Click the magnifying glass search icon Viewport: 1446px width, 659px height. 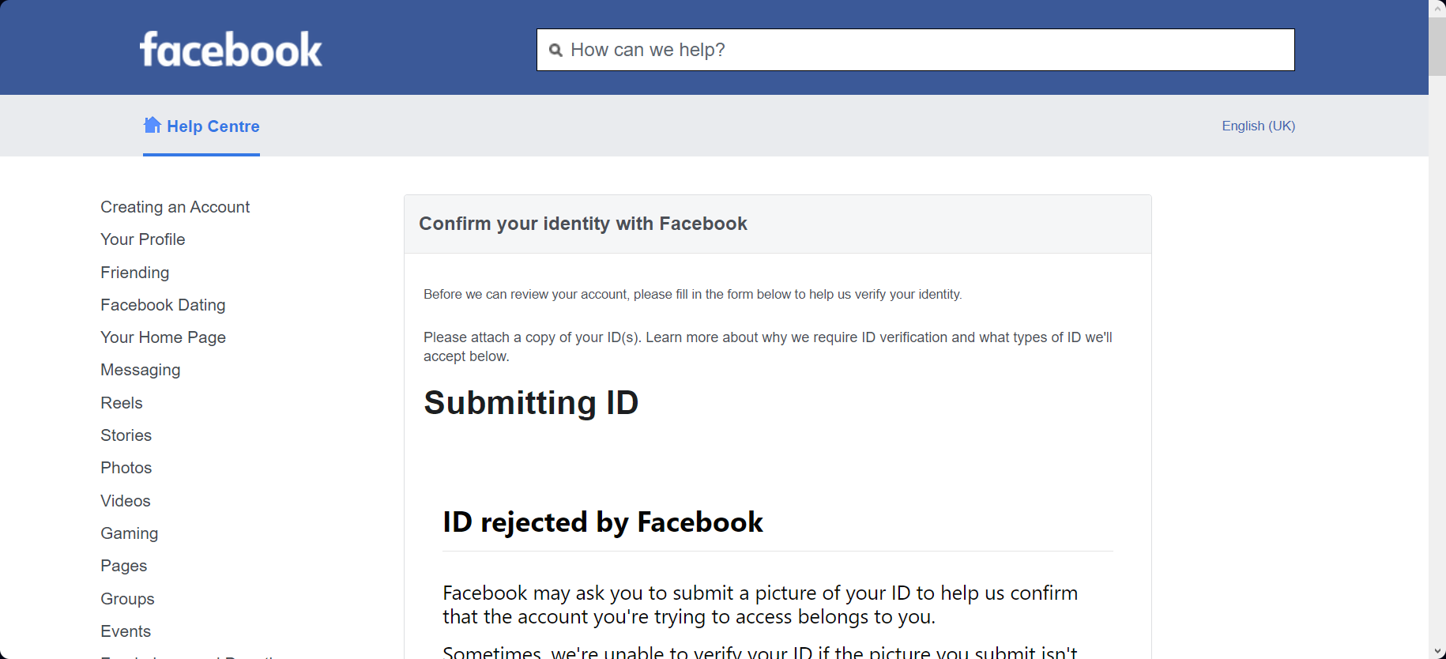[x=557, y=49]
